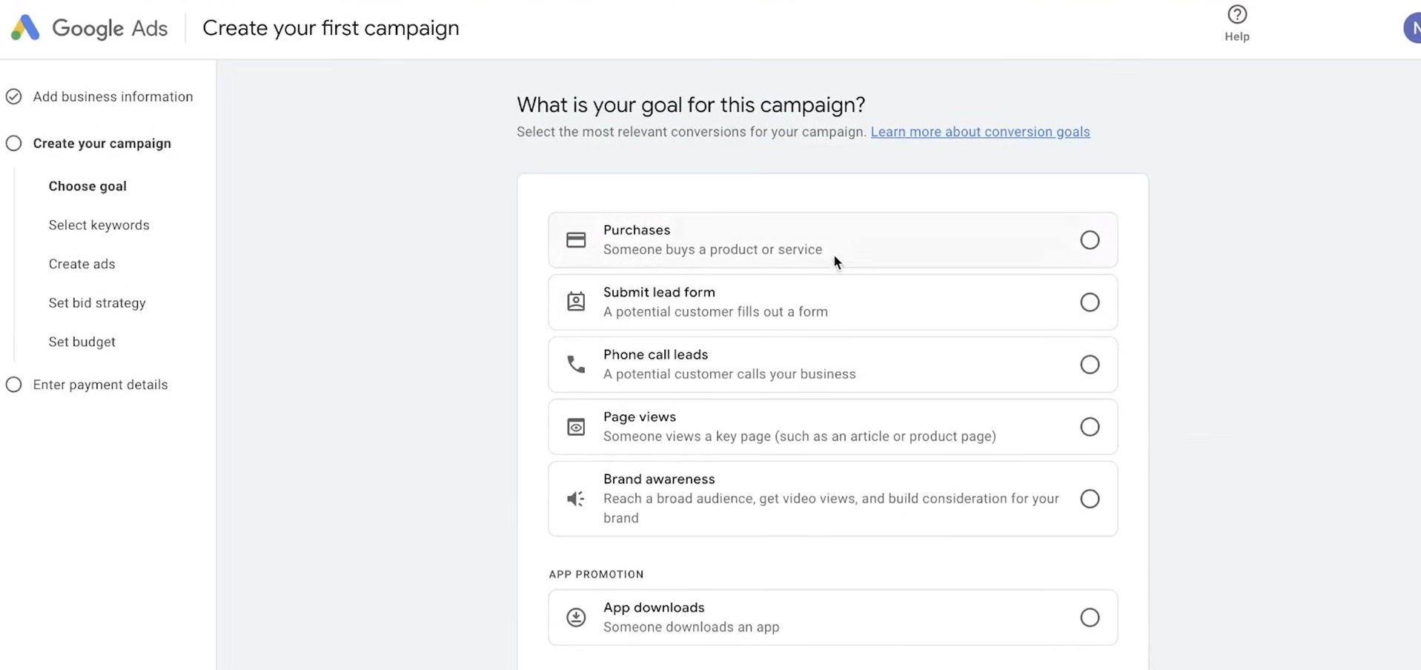
Task: Open the Set bid strategy step
Action: pyautogui.click(x=97, y=303)
